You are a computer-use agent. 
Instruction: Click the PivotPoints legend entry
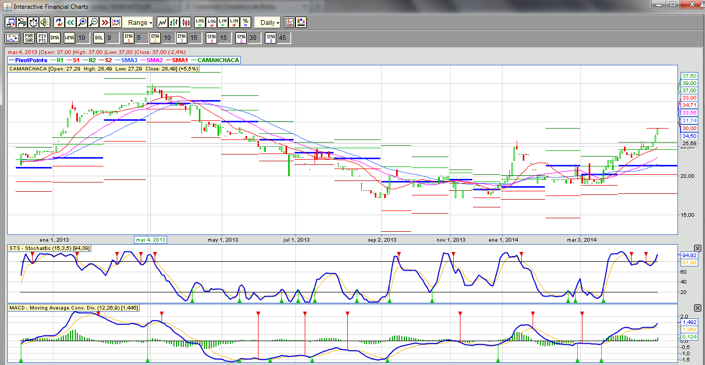pos(31,60)
